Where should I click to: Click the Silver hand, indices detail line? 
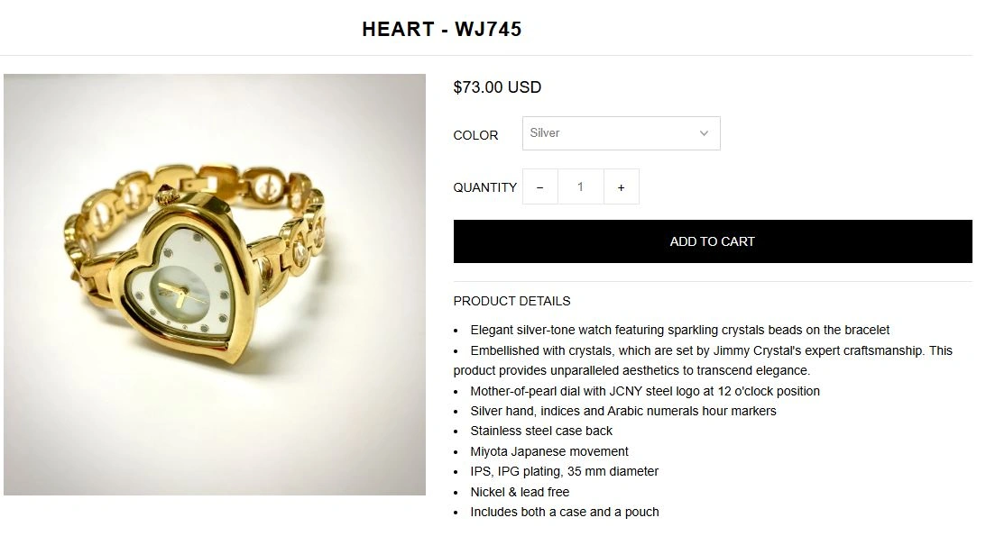(x=623, y=411)
